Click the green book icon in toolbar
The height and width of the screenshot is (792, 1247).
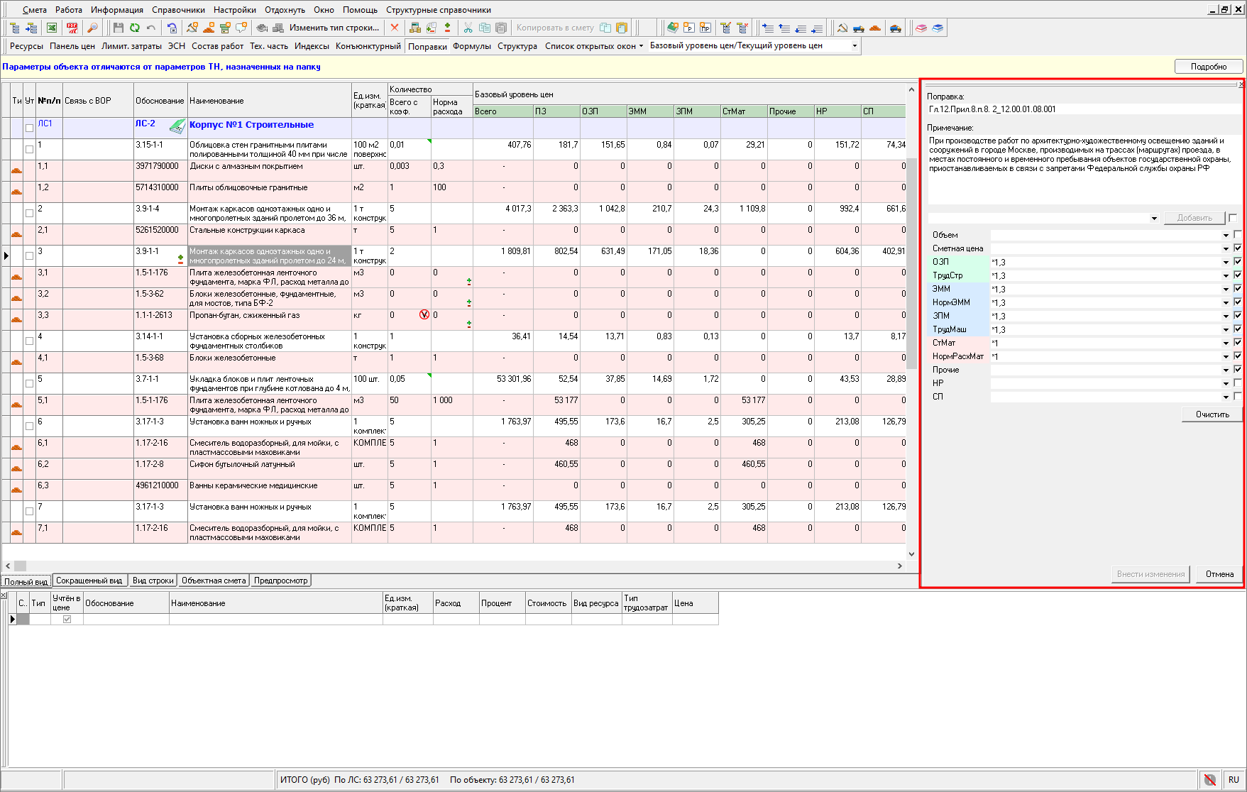click(x=672, y=28)
